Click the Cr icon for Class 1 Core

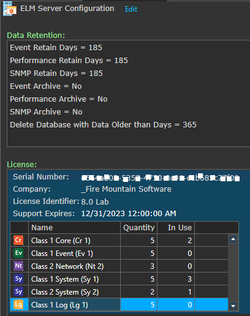click(x=18, y=240)
